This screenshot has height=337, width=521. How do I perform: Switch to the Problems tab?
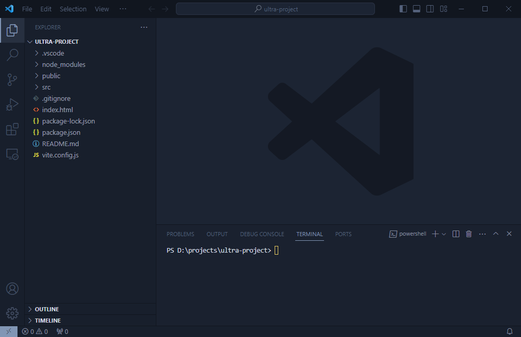pyautogui.click(x=181, y=234)
